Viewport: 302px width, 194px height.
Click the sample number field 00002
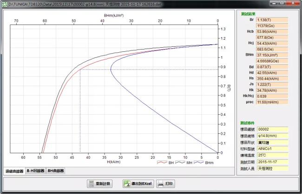tap(272, 129)
